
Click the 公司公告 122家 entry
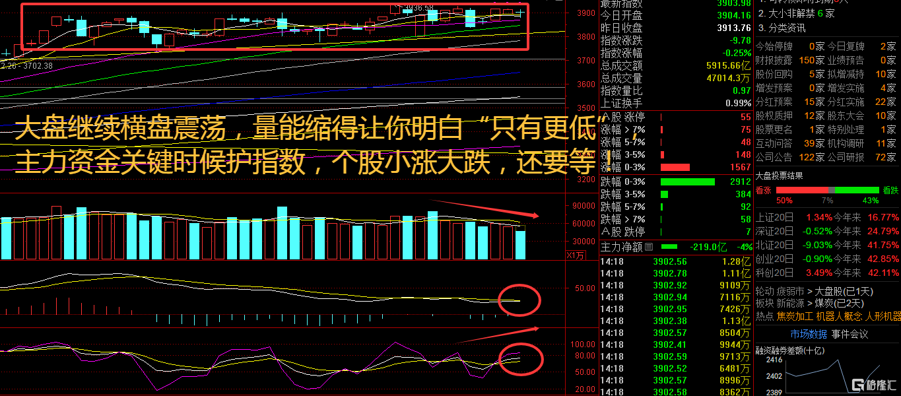click(785, 157)
